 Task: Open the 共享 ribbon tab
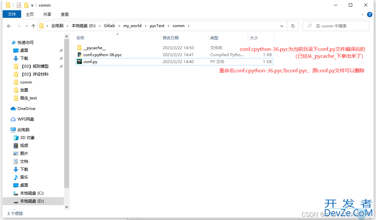47,15
